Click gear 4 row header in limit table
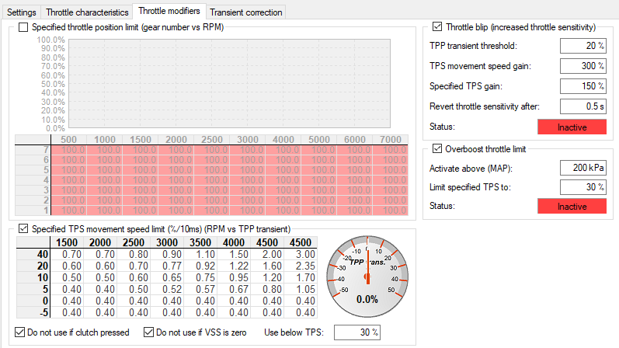This screenshot has width=619, height=348. [x=33, y=180]
